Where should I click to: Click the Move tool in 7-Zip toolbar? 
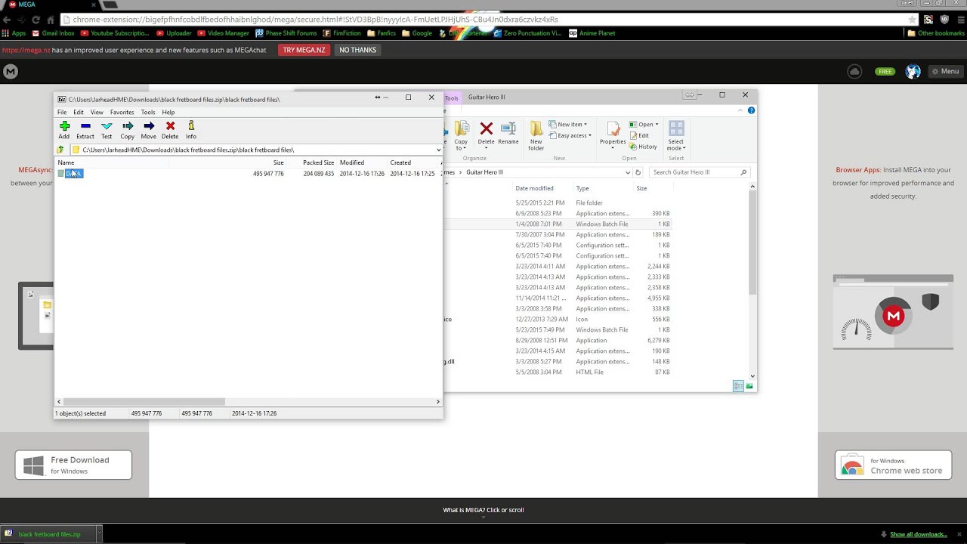click(149, 130)
